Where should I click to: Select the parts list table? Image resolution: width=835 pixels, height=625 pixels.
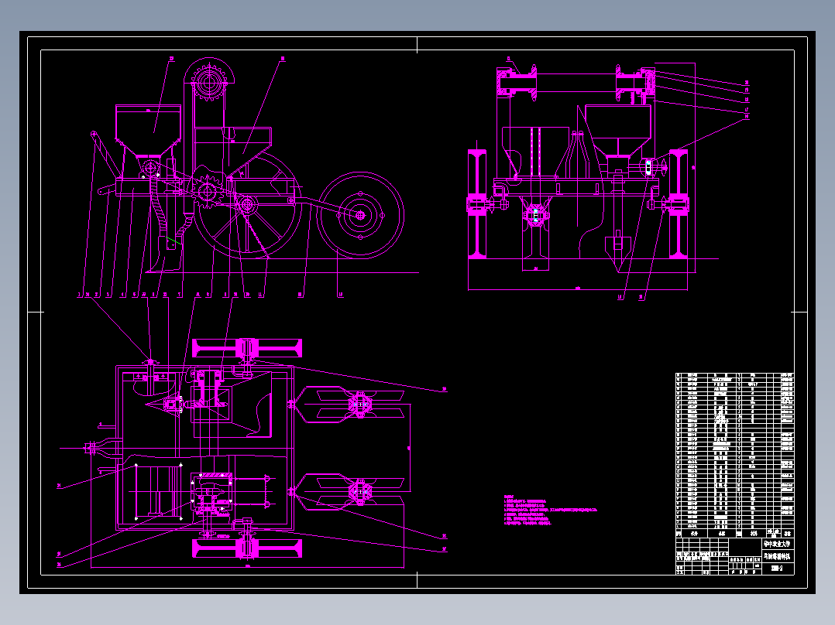coord(735,455)
